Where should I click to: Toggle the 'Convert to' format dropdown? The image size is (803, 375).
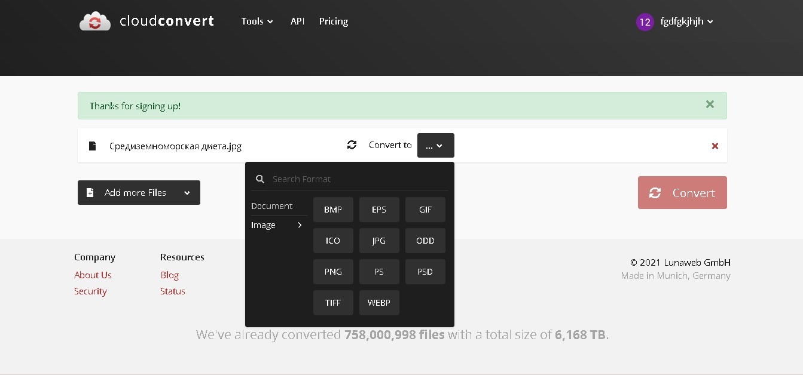[435, 145]
